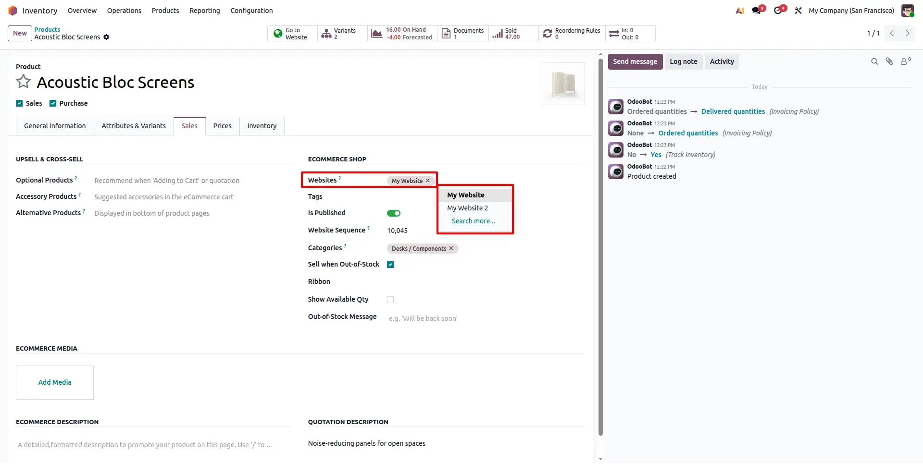923x464 pixels.
Task: Click the gear icon beside Acoustic Bloc Screens
Action: [107, 37]
